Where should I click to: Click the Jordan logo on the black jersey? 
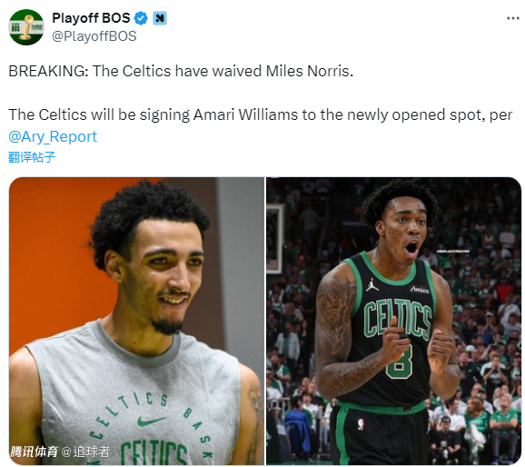372,284
